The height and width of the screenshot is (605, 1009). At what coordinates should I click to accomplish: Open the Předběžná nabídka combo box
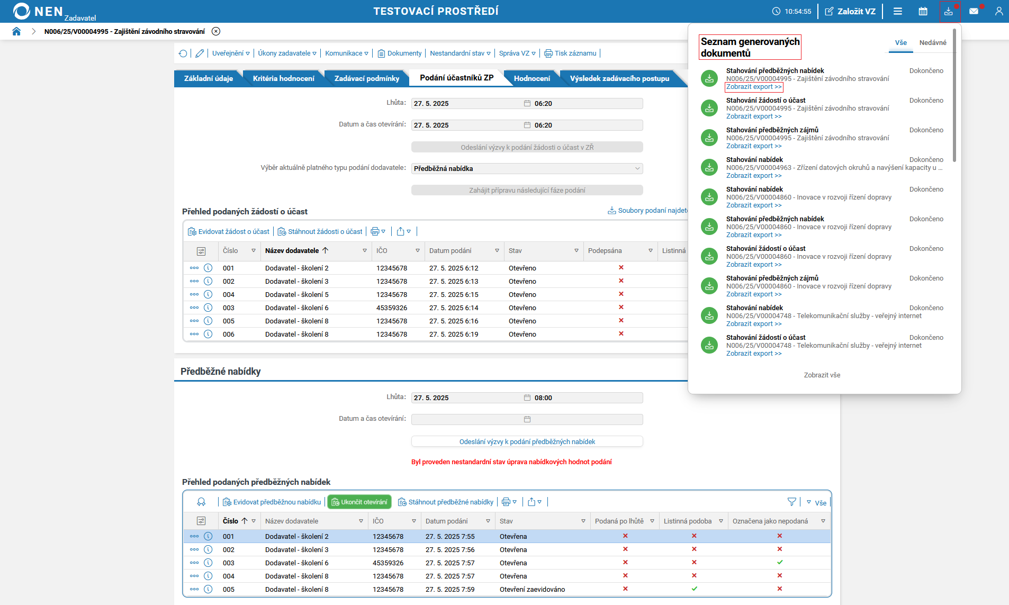527,168
